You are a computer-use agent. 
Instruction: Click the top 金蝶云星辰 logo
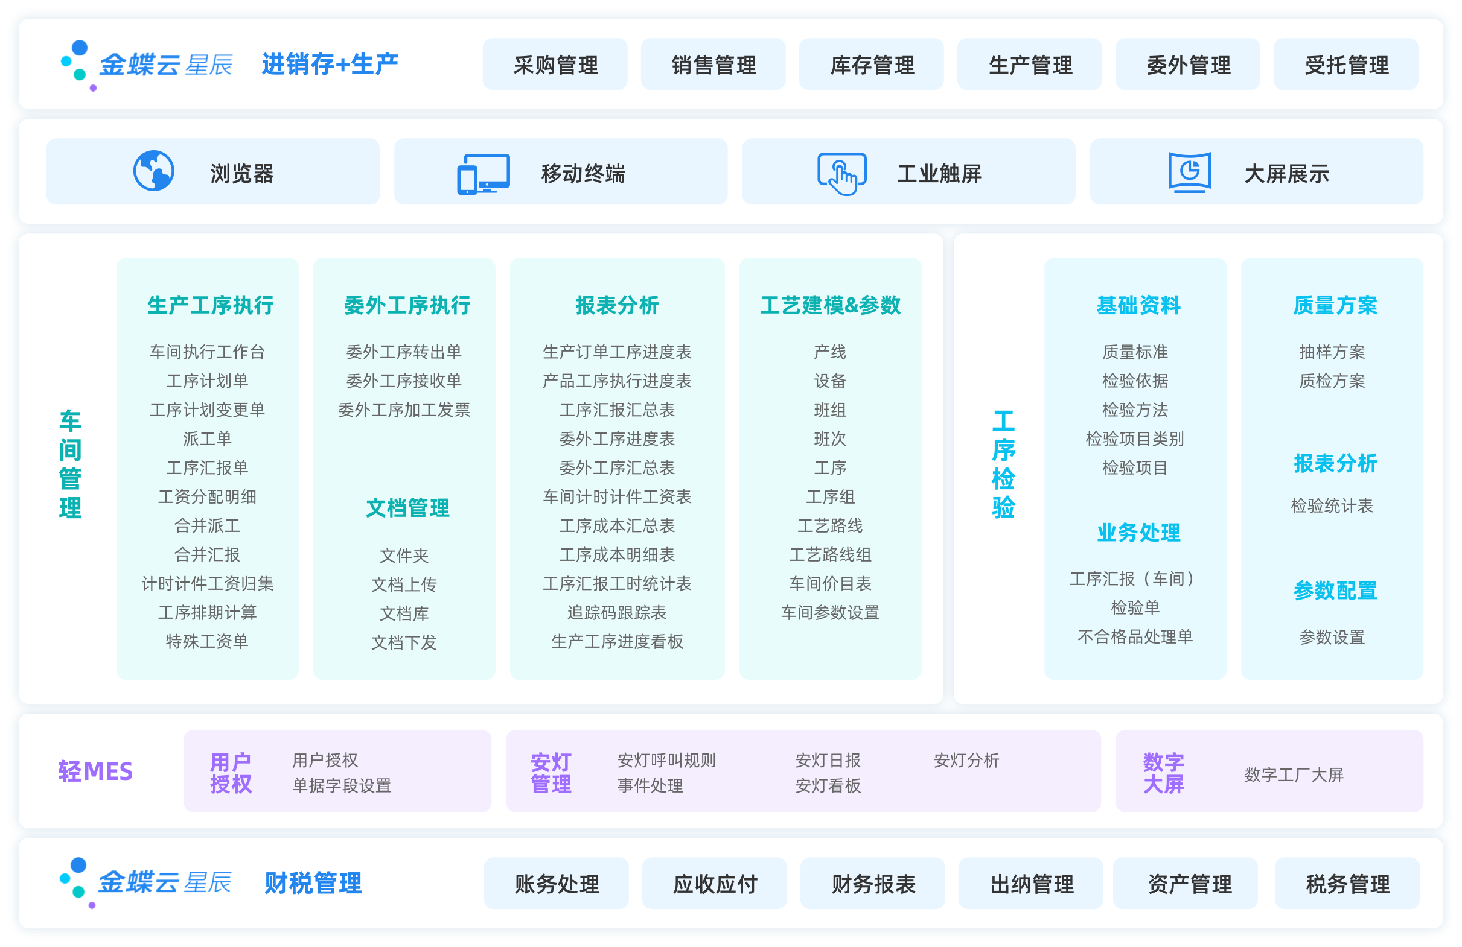pyautogui.click(x=147, y=65)
